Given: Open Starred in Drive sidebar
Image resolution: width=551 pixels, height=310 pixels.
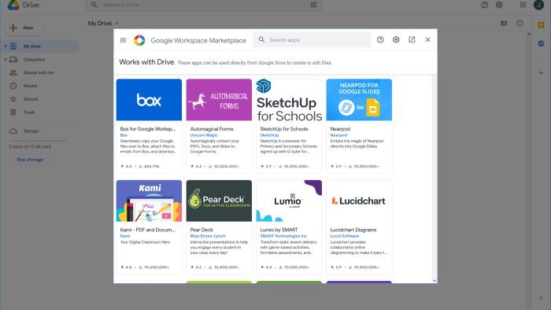Looking at the screenshot, I should (31, 99).
